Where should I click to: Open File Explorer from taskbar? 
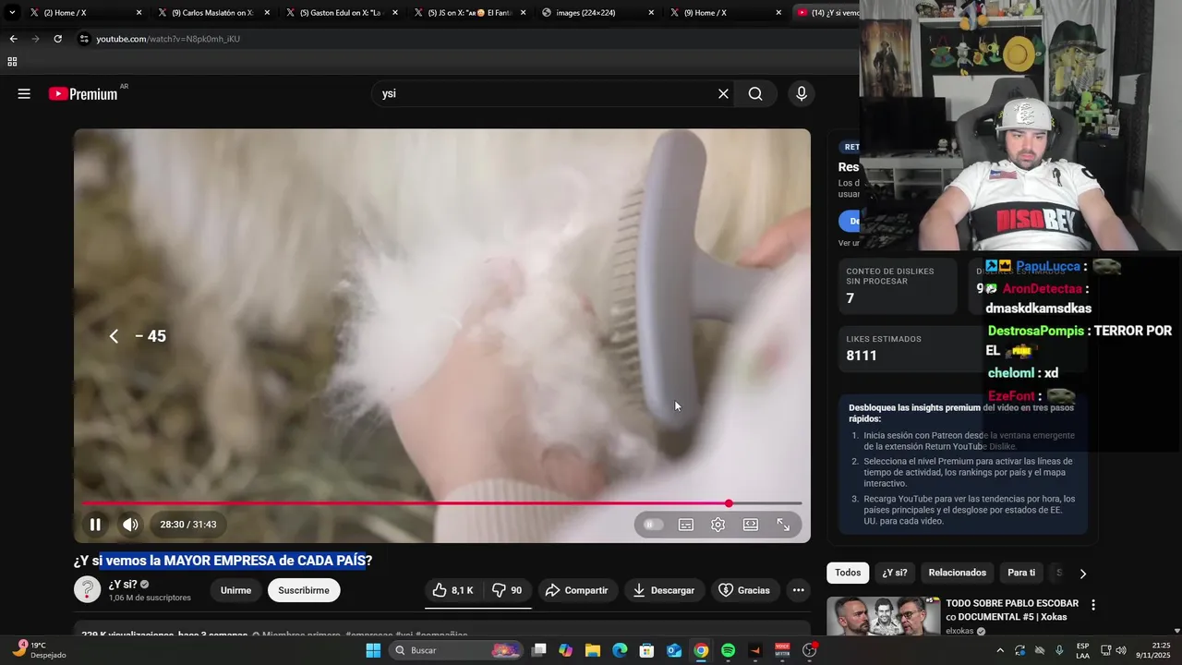pos(593,650)
